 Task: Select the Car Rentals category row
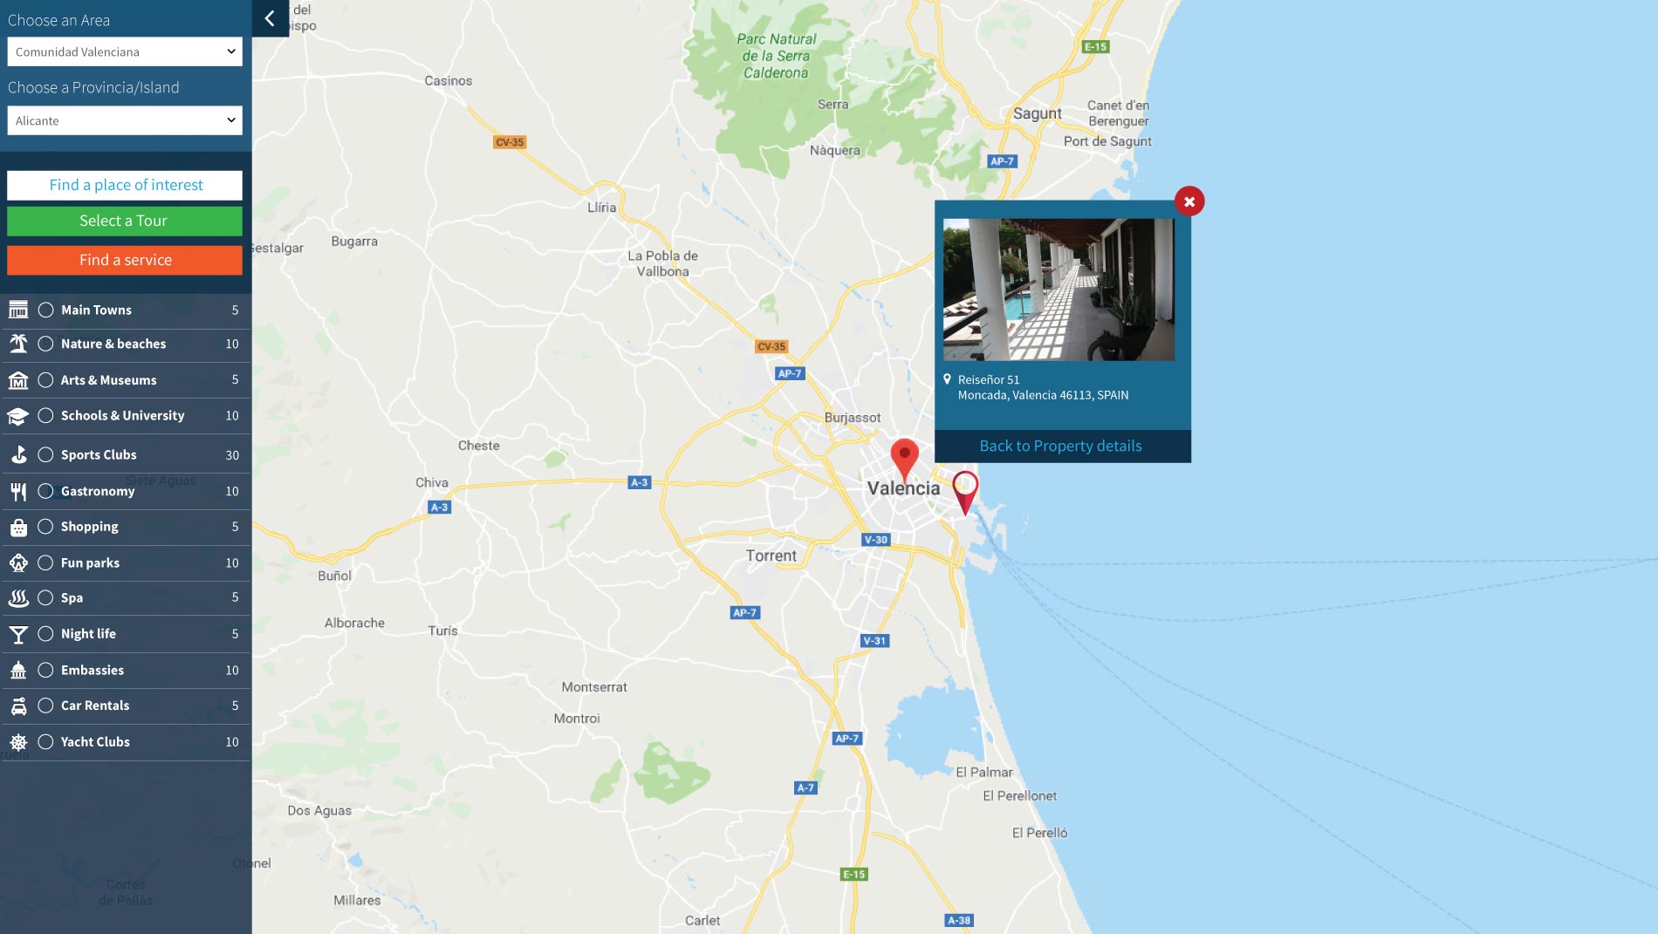(x=125, y=706)
